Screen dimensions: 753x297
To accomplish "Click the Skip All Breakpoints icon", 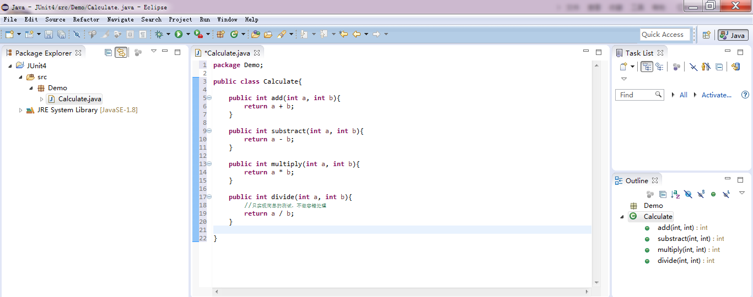I will point(77,34).
